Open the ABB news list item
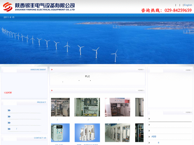194x145 pixels. coord(154,136)
